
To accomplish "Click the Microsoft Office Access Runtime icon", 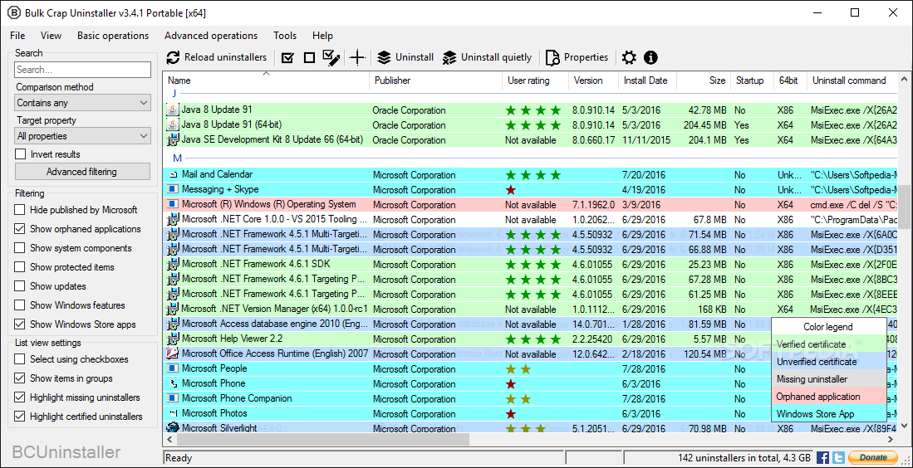I will [172, 353].
